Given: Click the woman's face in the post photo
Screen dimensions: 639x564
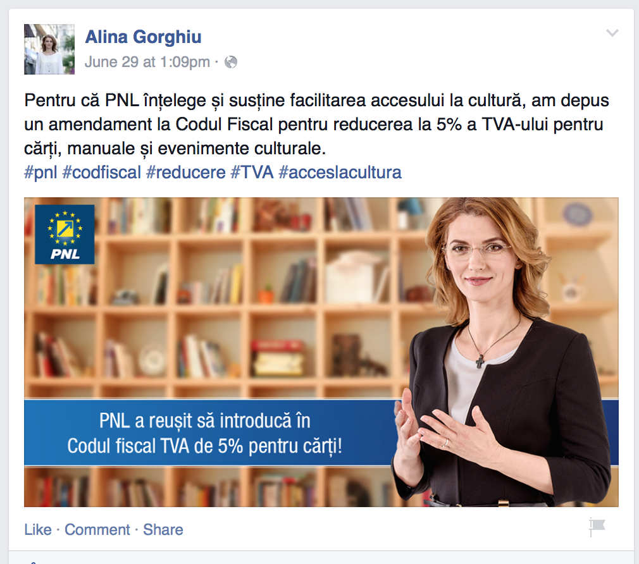Looking at the screenshot, I should pyautogui.click(x=477, y=254).
